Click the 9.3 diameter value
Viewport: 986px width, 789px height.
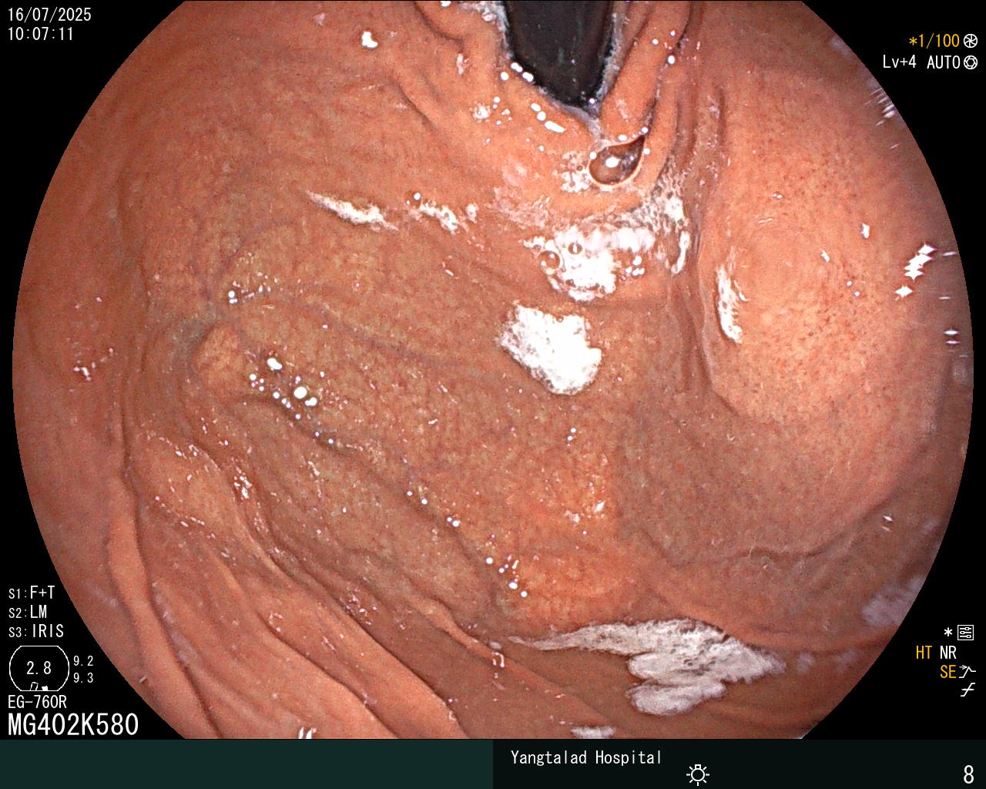pos(83,678)
